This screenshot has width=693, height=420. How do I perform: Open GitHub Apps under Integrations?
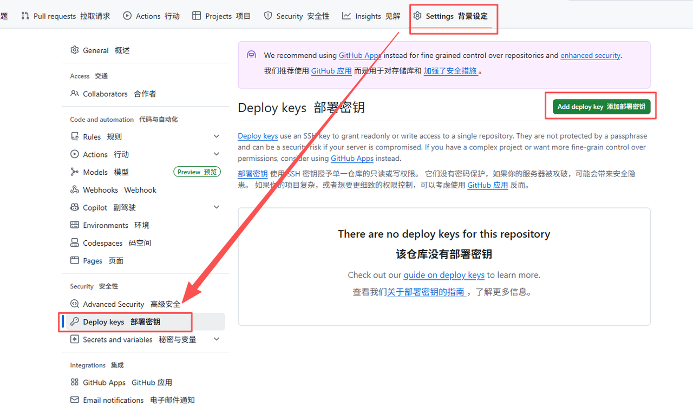click(143, 382)
